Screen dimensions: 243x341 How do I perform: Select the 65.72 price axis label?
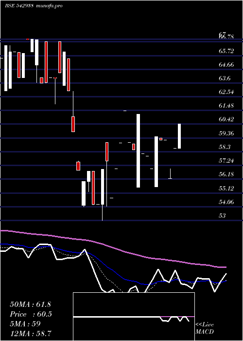(x=226, y=51)
